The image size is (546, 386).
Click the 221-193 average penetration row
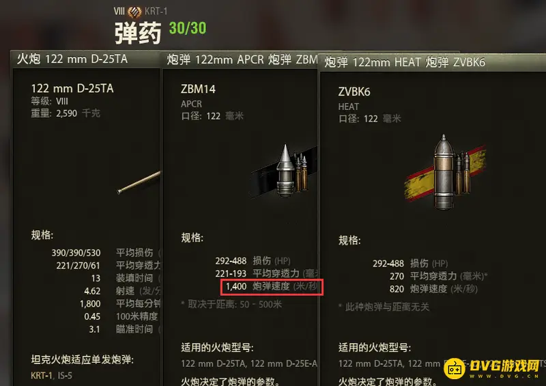tap(266, 273)
